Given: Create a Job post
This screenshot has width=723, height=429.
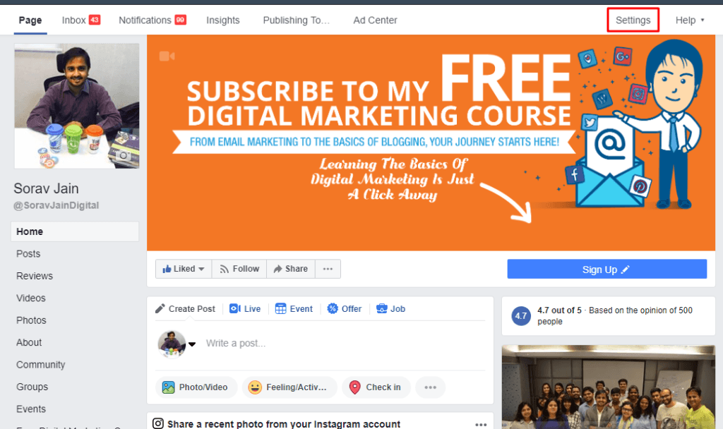Looking at the screenshot, I should [x=390, y=309].
